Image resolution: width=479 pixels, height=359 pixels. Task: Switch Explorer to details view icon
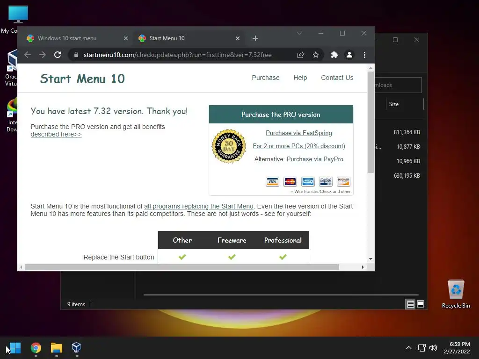click(x=410, y=304)
